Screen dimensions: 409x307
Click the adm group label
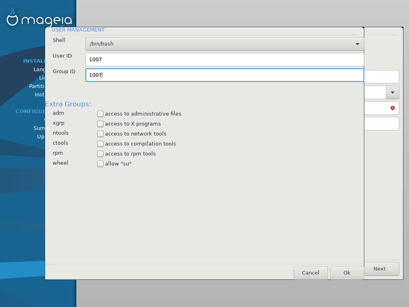pos(58,113)
